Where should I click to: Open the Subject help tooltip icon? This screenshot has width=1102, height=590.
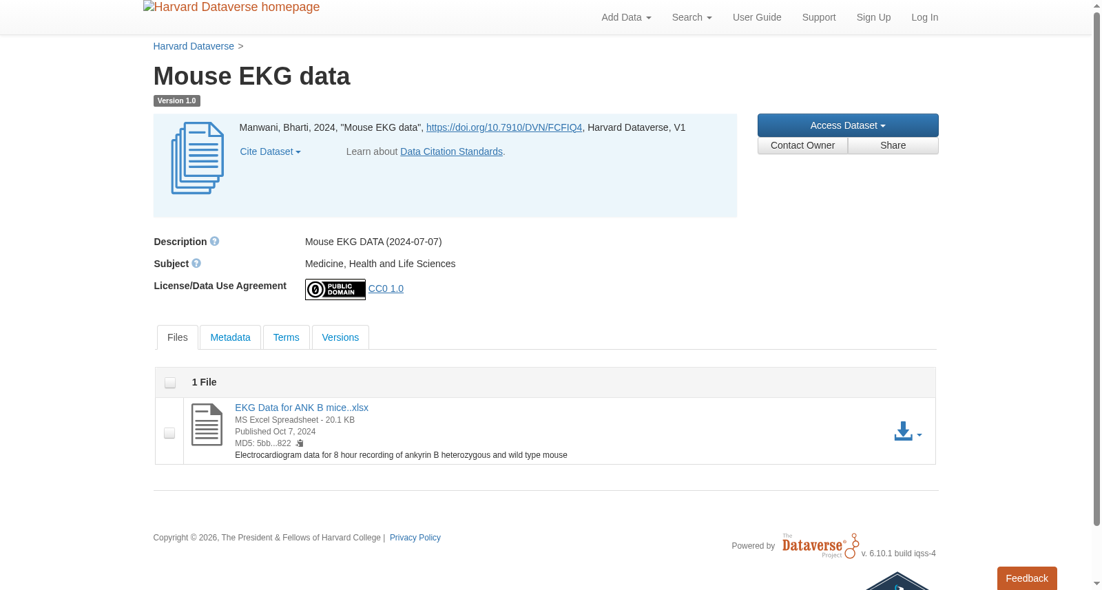tap(196, 264)
